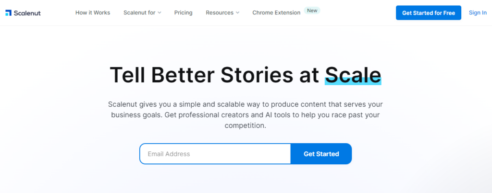Open the Resources dropdown menu
This screenshot has width=492, height=193.
[x=220, y=12]
